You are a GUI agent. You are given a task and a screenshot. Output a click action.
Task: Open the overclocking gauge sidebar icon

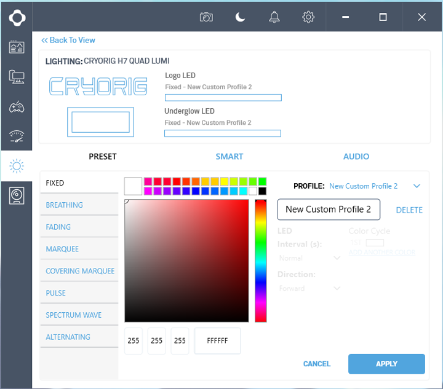coord(17,136)
